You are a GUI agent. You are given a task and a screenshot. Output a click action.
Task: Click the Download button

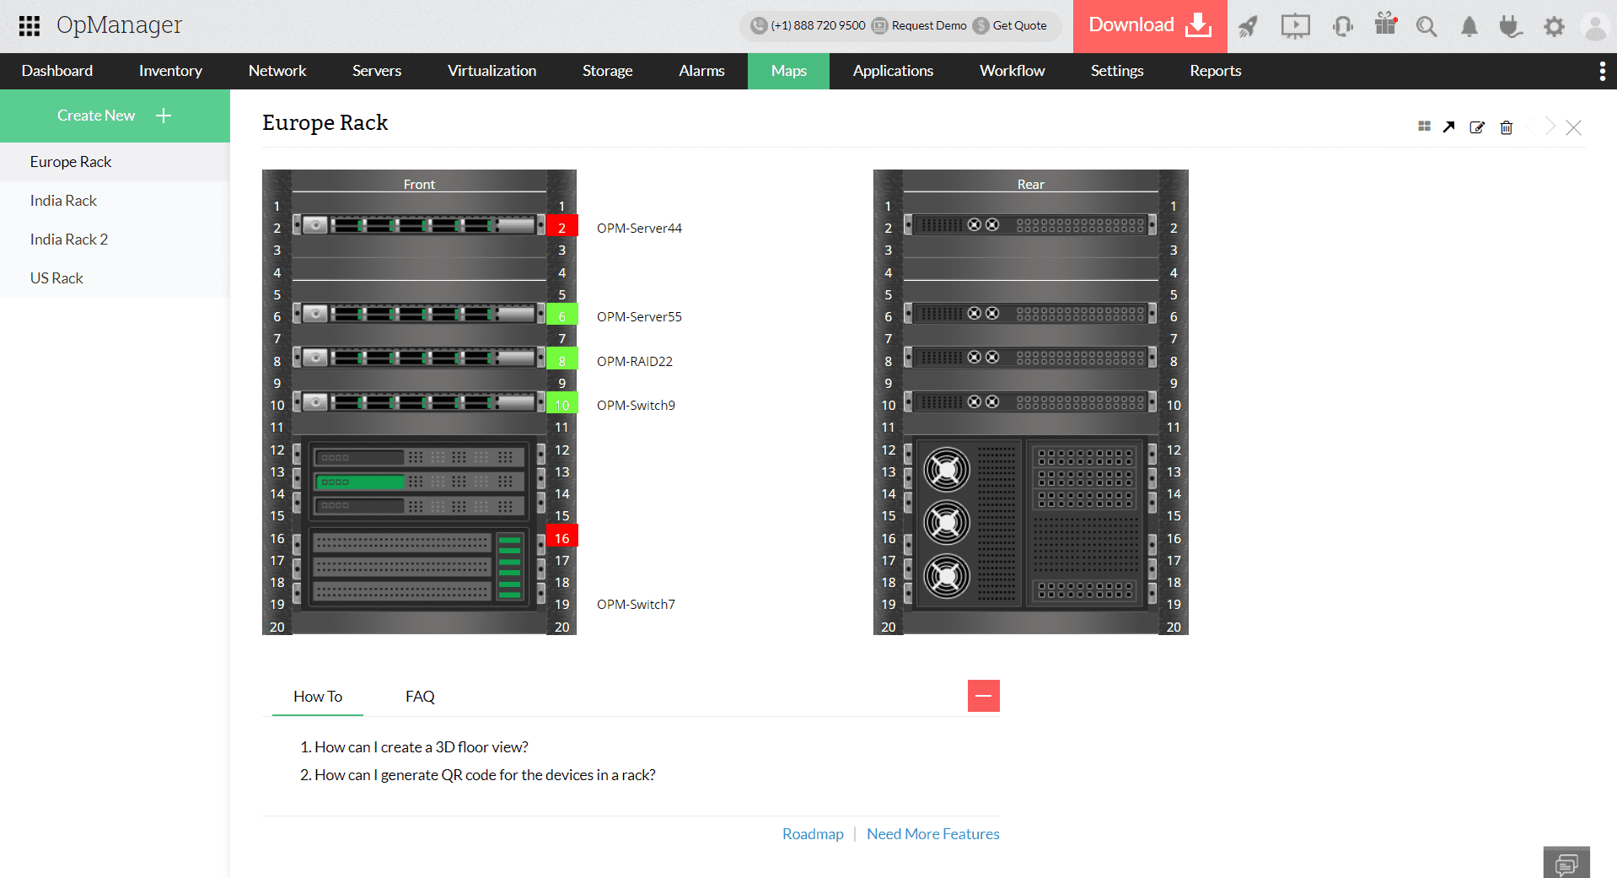click(x=1150, y=26)
